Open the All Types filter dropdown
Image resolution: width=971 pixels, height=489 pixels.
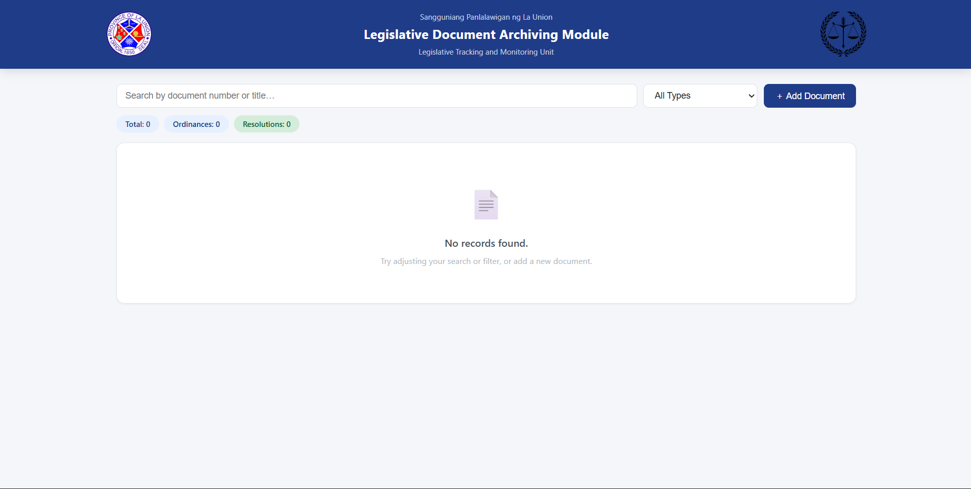(x=700, y=96)
